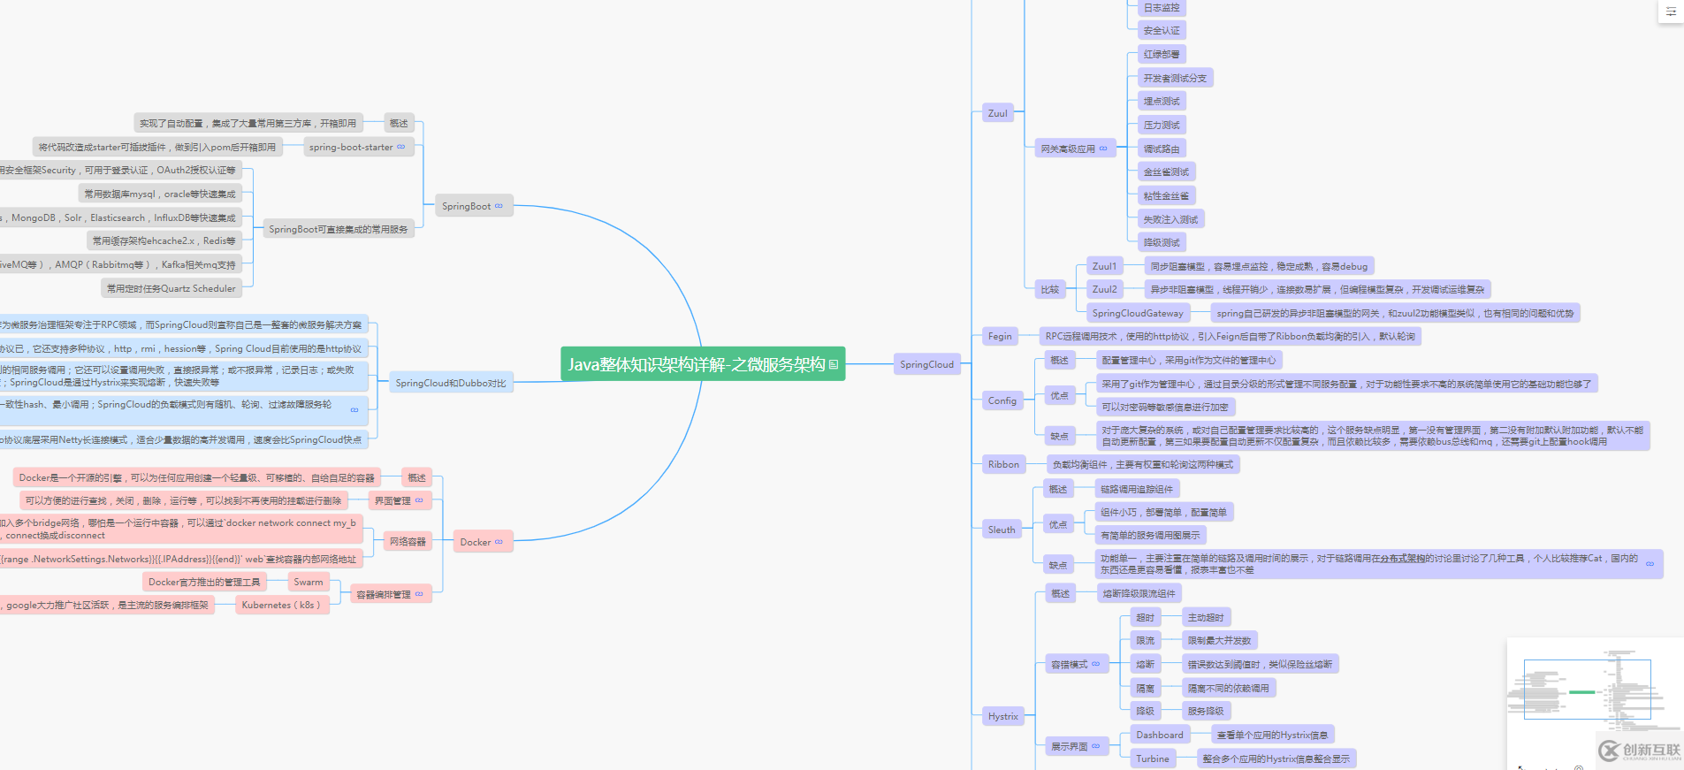Click the SpringCloud和Dubbo对比 node
Viewport: 1684px width, 770px height.
point(450,383)
